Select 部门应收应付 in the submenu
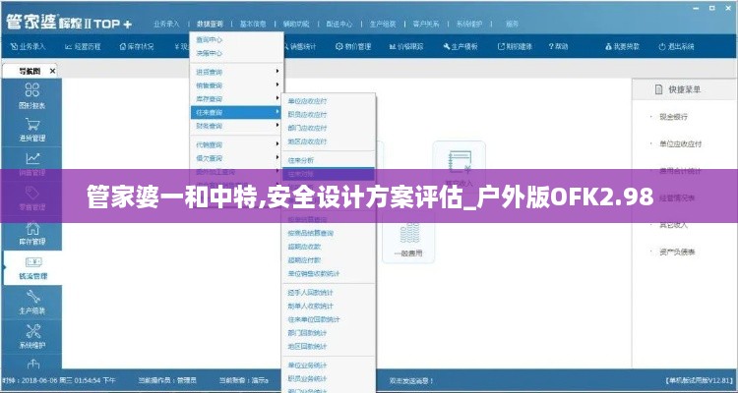 click(x=329, y=128)
